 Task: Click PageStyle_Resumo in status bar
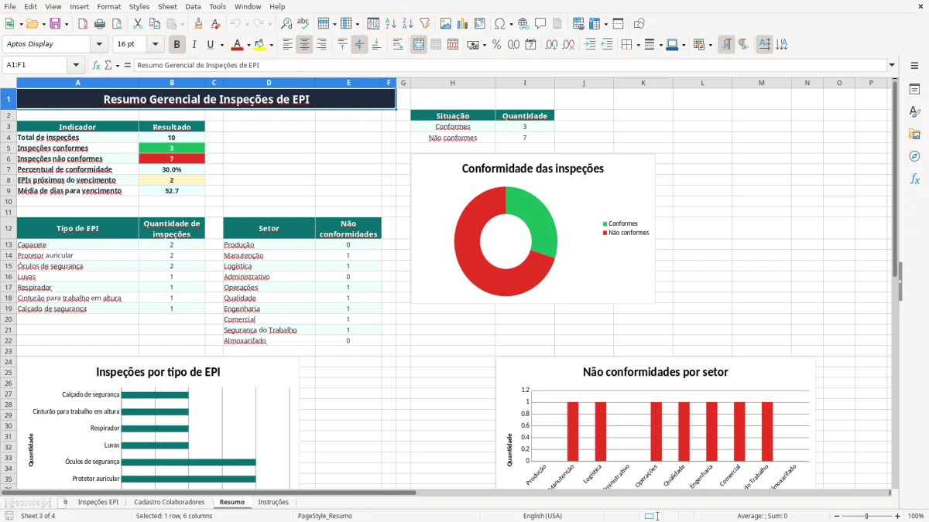(324, 516)
